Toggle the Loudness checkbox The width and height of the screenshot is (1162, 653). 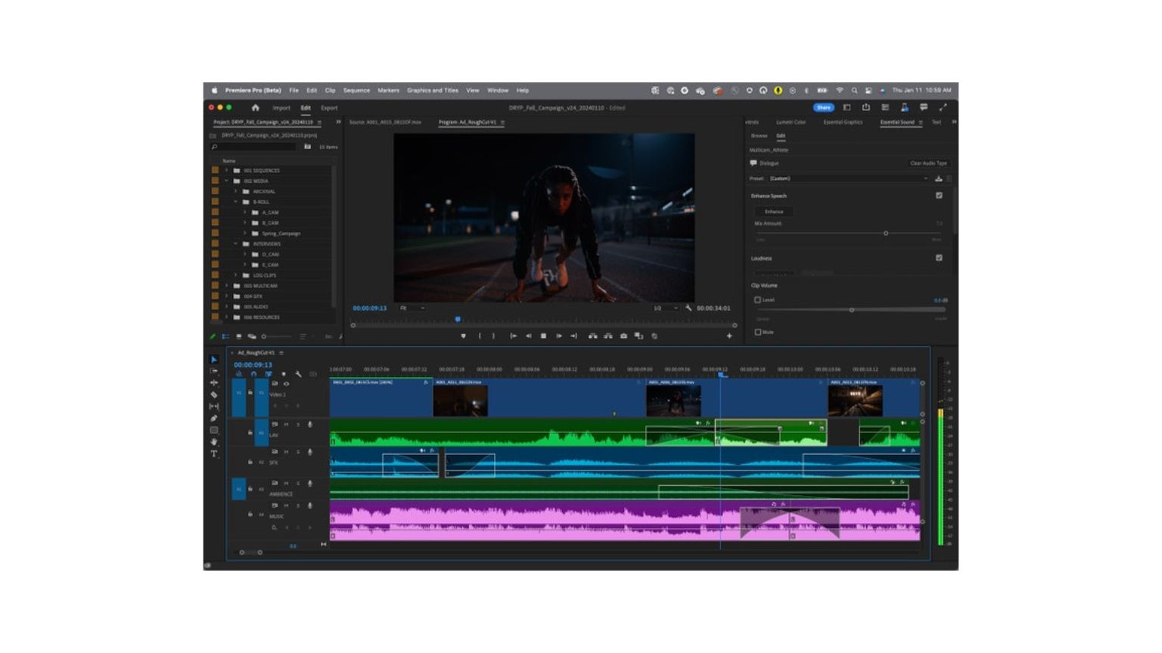939,258
